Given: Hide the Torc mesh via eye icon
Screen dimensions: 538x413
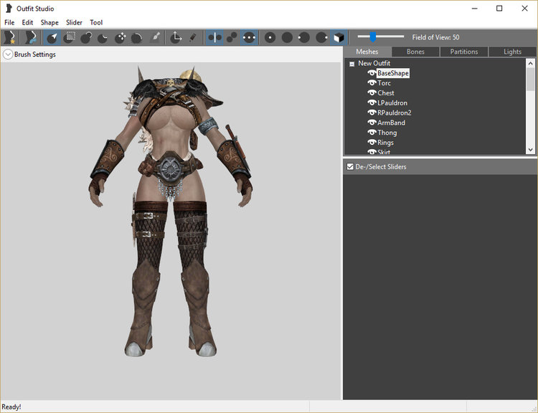Looking at the screenshot, I should coord(372,83).
